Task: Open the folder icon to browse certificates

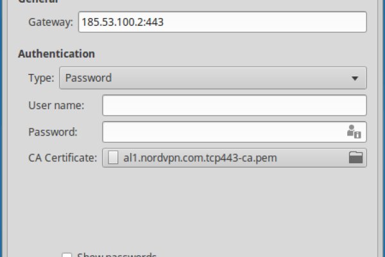Action: (x=356, y=157)
